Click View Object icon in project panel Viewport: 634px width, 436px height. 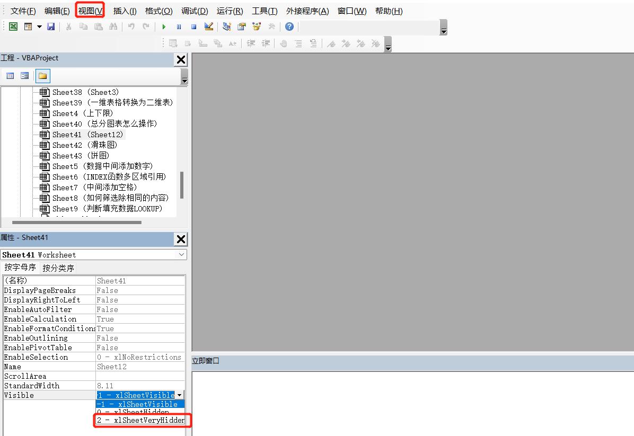[x=25, y=76]
